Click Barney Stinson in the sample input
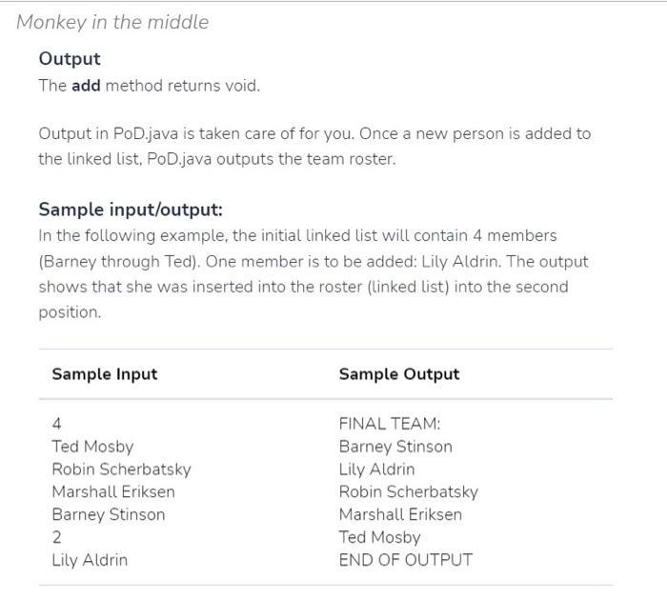Screen dimensions: 667x600 (109, 514)
